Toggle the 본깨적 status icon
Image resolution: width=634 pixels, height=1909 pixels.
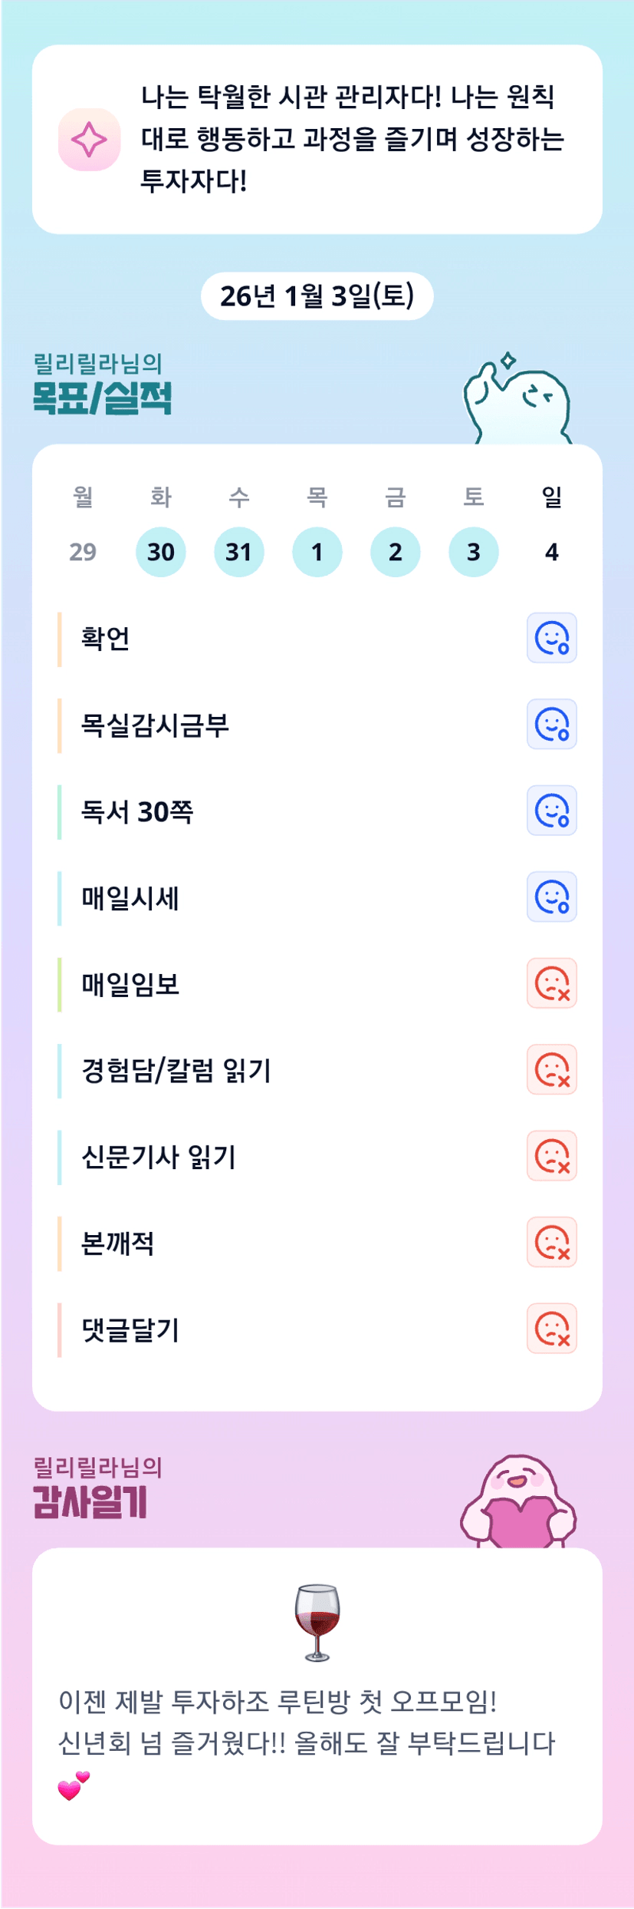point(551,1242)
